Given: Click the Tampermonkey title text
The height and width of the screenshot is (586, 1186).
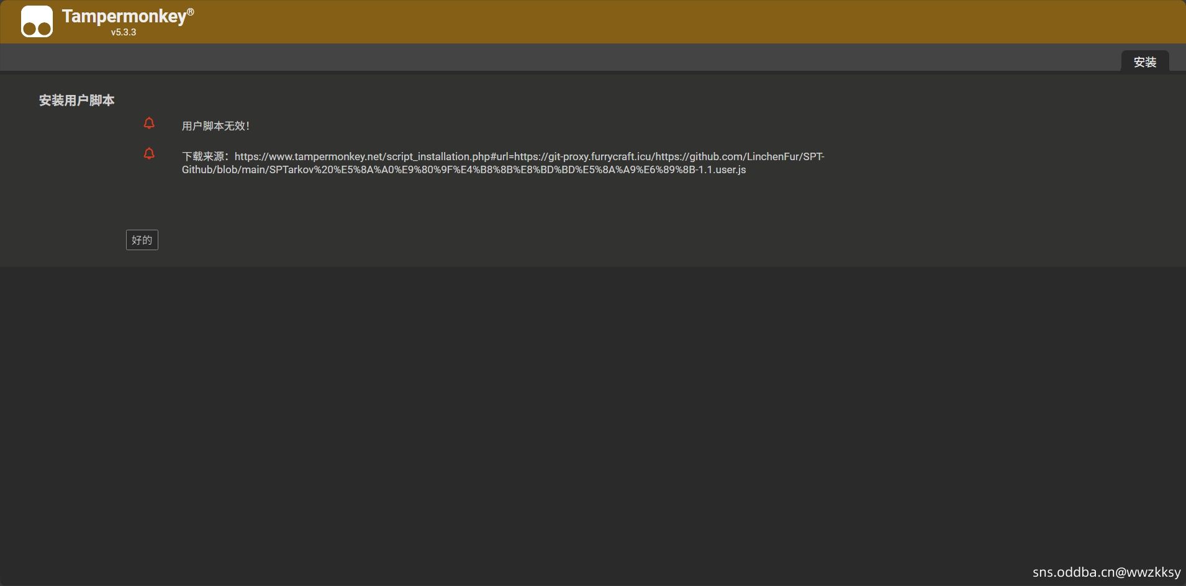Looking at the screenshot, I should click(x=127, y=16).
